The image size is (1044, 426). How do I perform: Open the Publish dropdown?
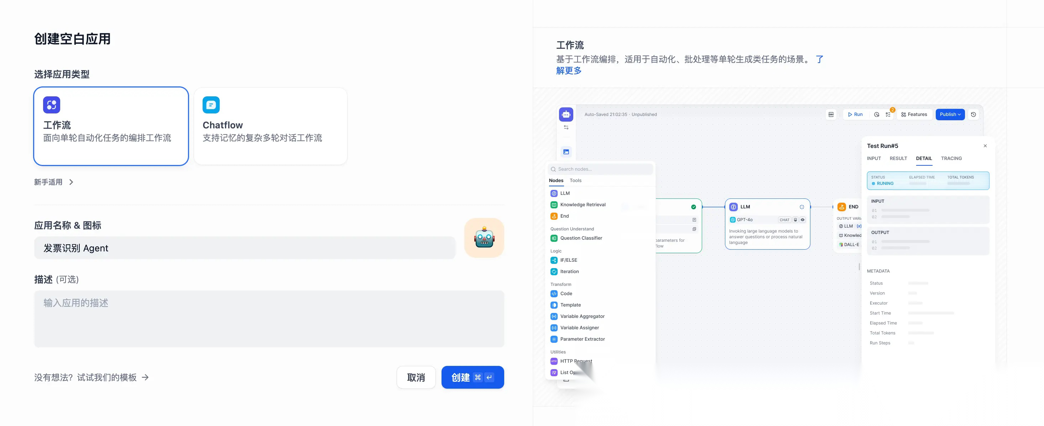click(950, 115)
